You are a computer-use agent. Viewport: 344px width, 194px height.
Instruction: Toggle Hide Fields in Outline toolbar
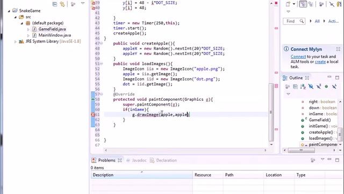tap(311, 87)
